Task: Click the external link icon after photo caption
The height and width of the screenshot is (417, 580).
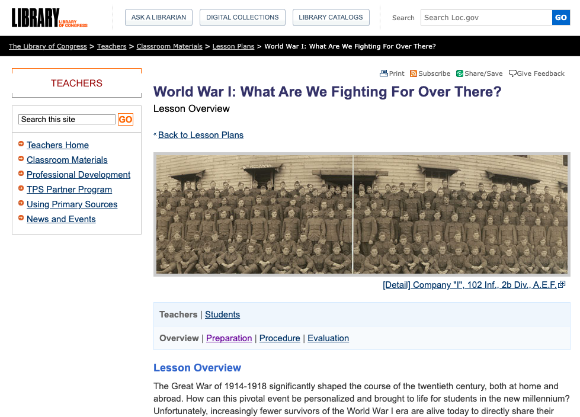Action: pyautogui.click(x=562, y=285)
